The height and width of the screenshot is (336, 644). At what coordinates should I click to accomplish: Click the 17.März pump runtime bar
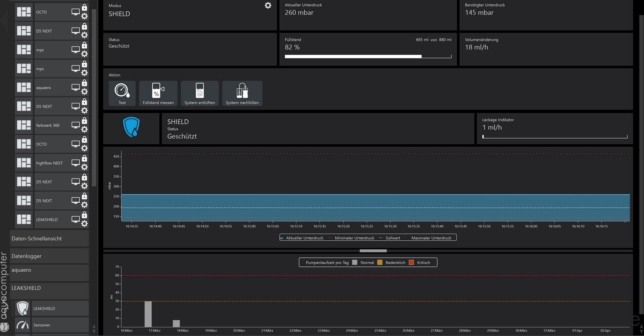coord(148,314)
